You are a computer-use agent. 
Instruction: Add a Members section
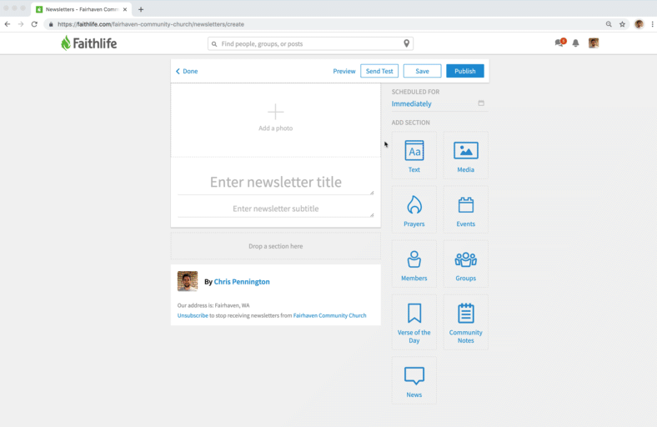[x=414, y=264]
